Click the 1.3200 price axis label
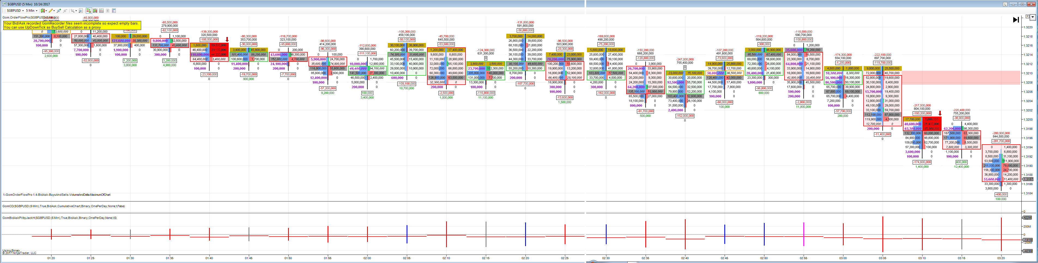 [x=1028, y=120]
